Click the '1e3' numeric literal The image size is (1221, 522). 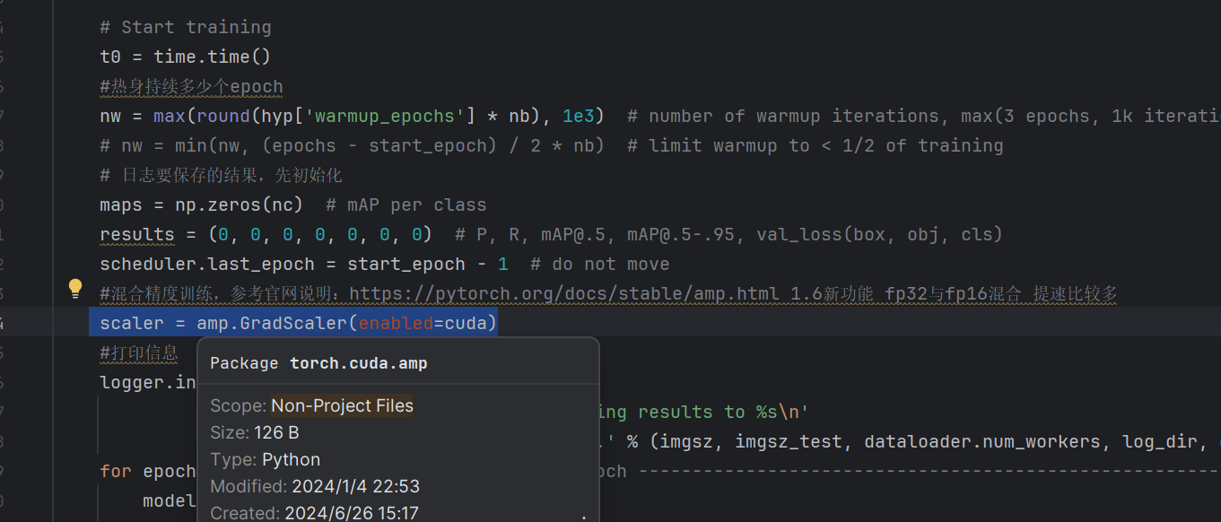[579, 116]
